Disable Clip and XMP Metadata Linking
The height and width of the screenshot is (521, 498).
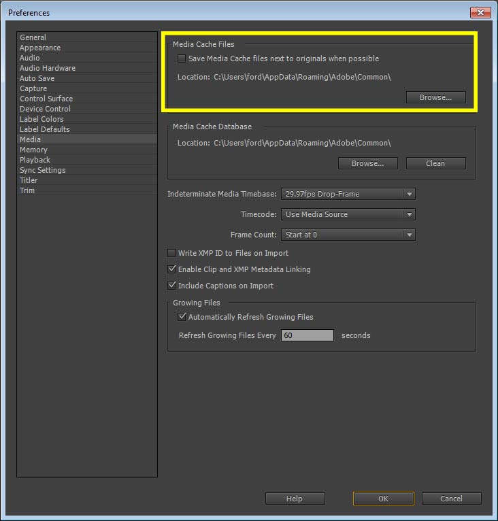tap(171, 269)
